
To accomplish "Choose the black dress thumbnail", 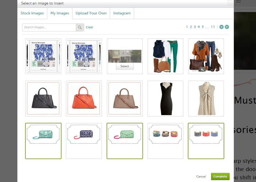I will pyautogui.click(x=165, y=99).
